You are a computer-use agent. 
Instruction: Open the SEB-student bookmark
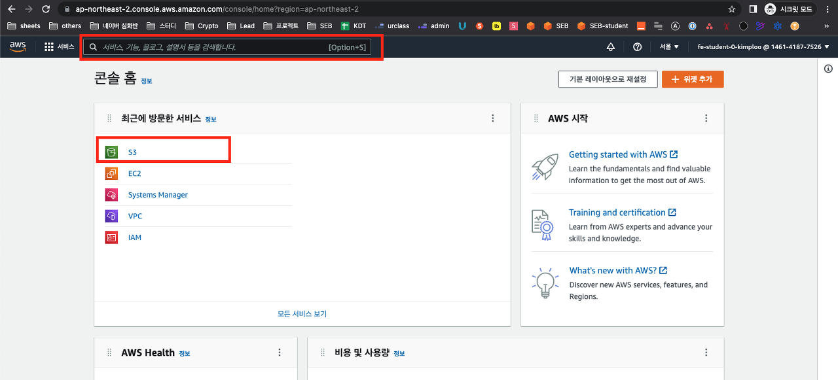(602, 26)
